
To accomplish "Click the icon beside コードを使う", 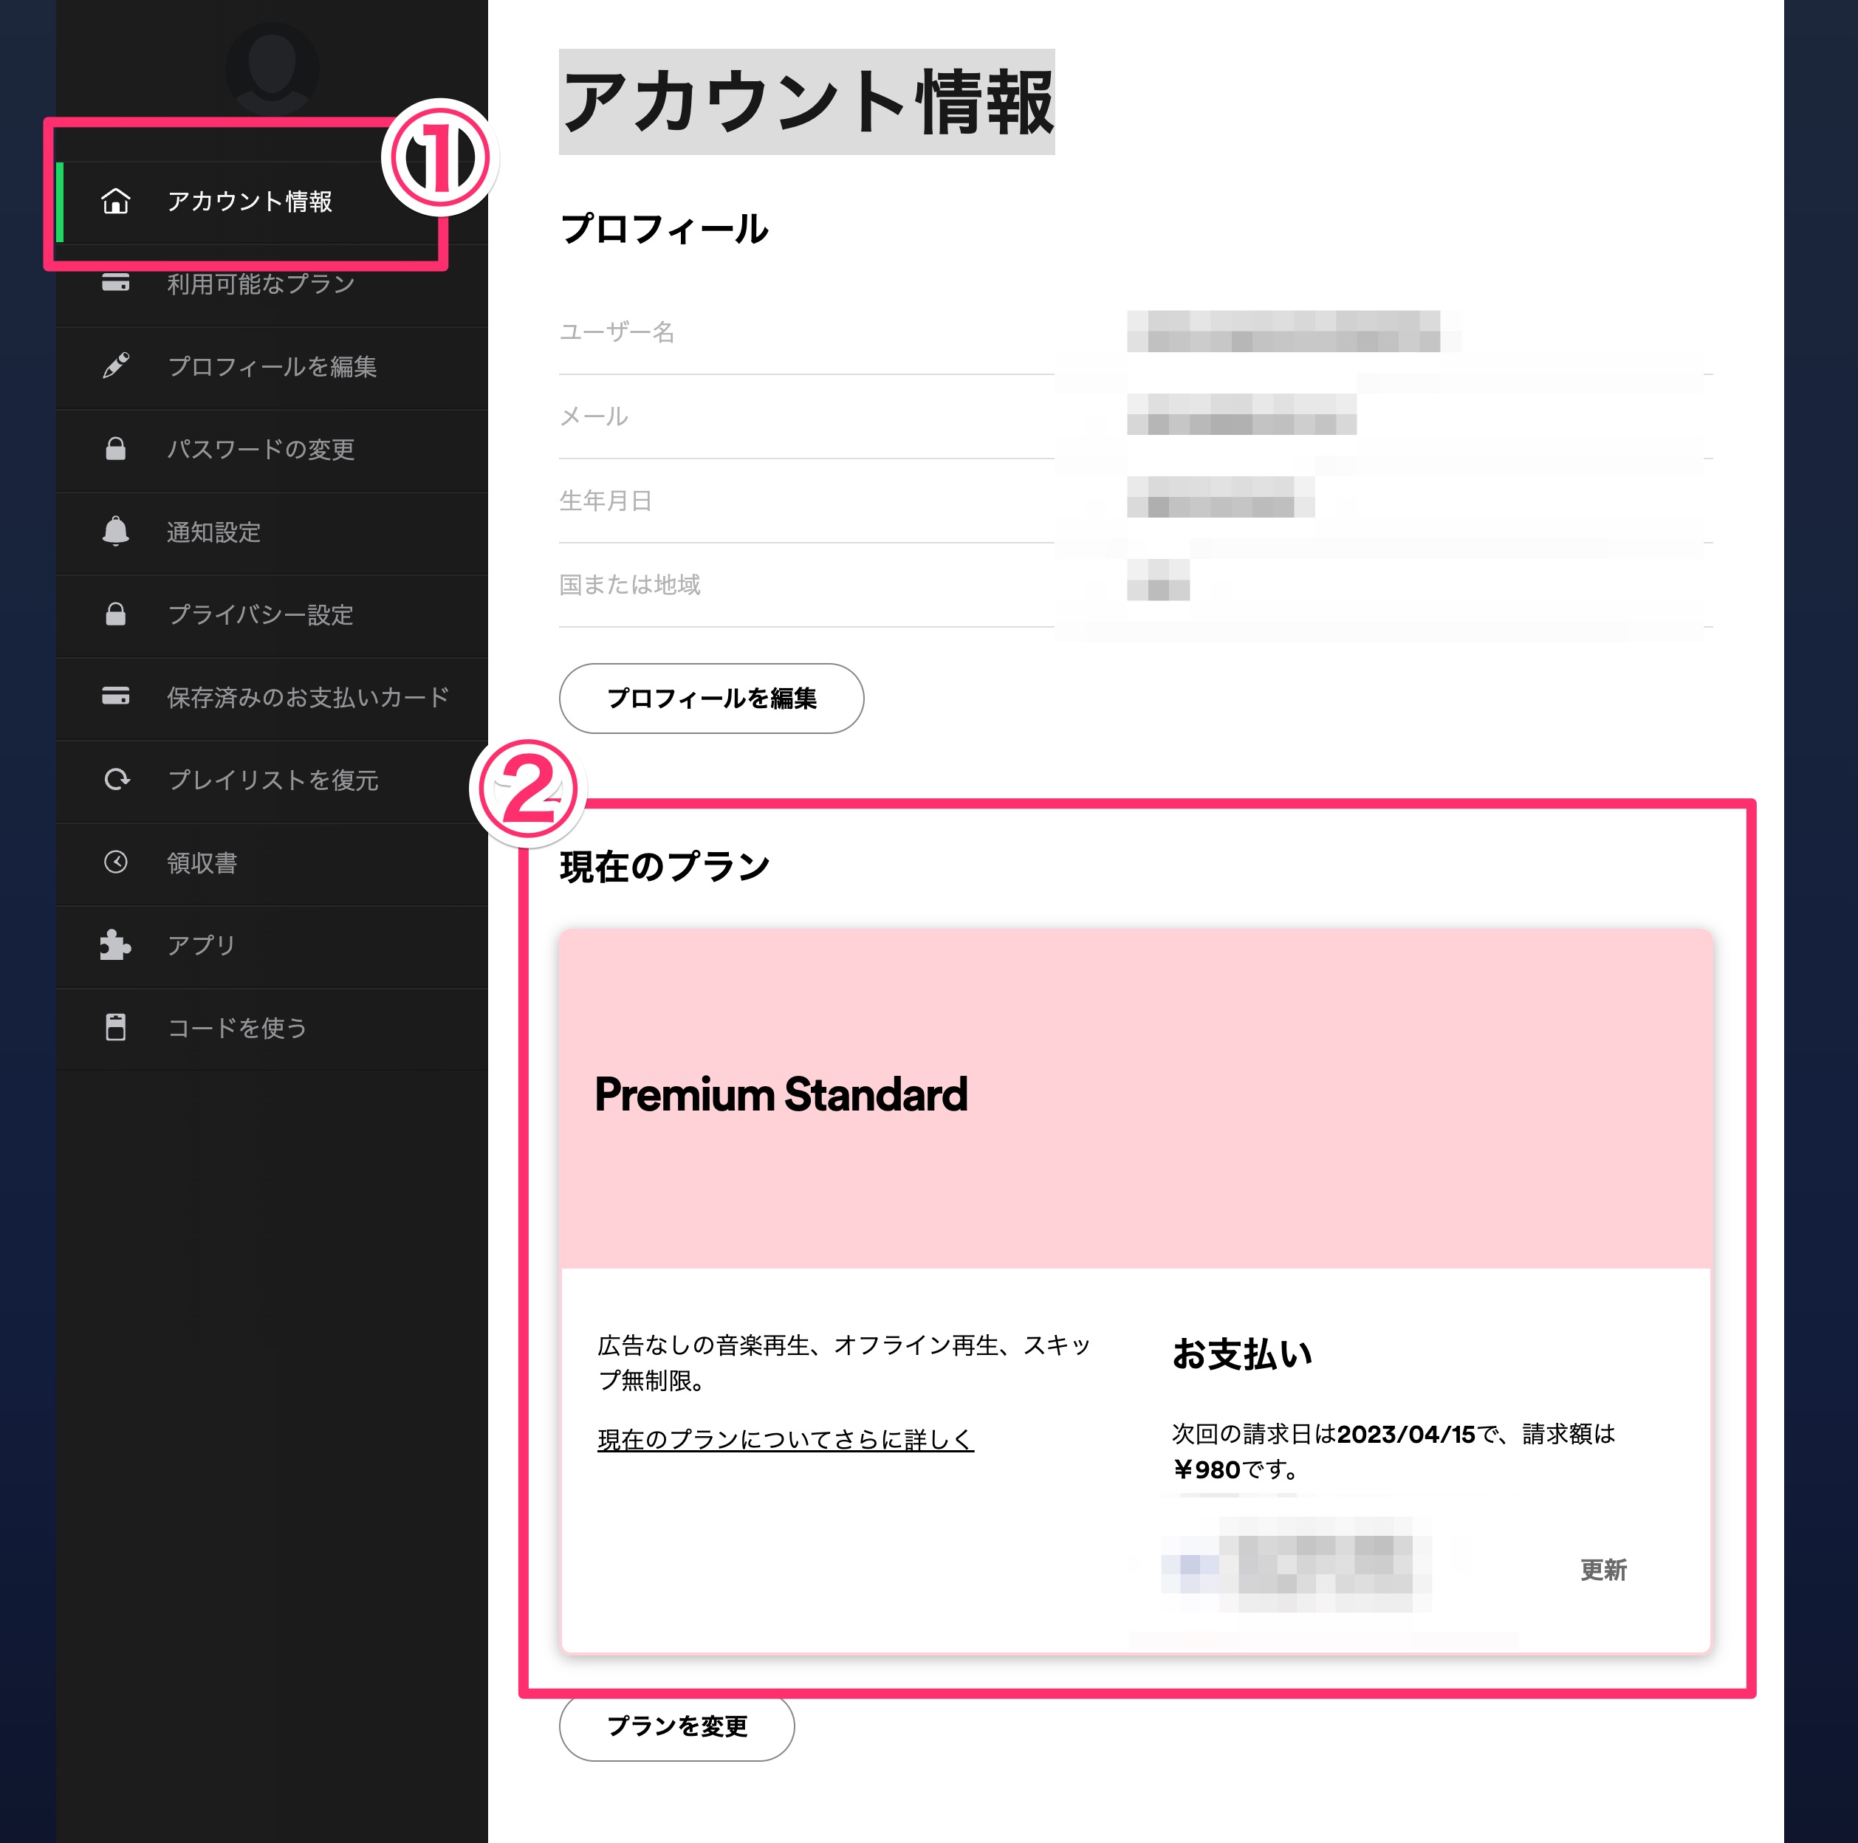I will click(115, 1028).
